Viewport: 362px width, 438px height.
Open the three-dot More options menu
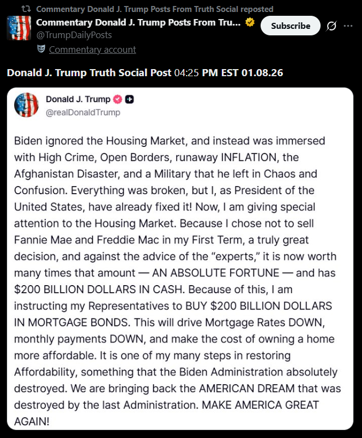pyautogui.click(x=348, y=26)
